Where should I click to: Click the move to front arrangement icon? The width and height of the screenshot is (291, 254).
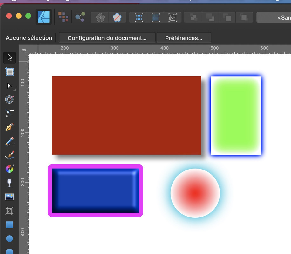244,17
